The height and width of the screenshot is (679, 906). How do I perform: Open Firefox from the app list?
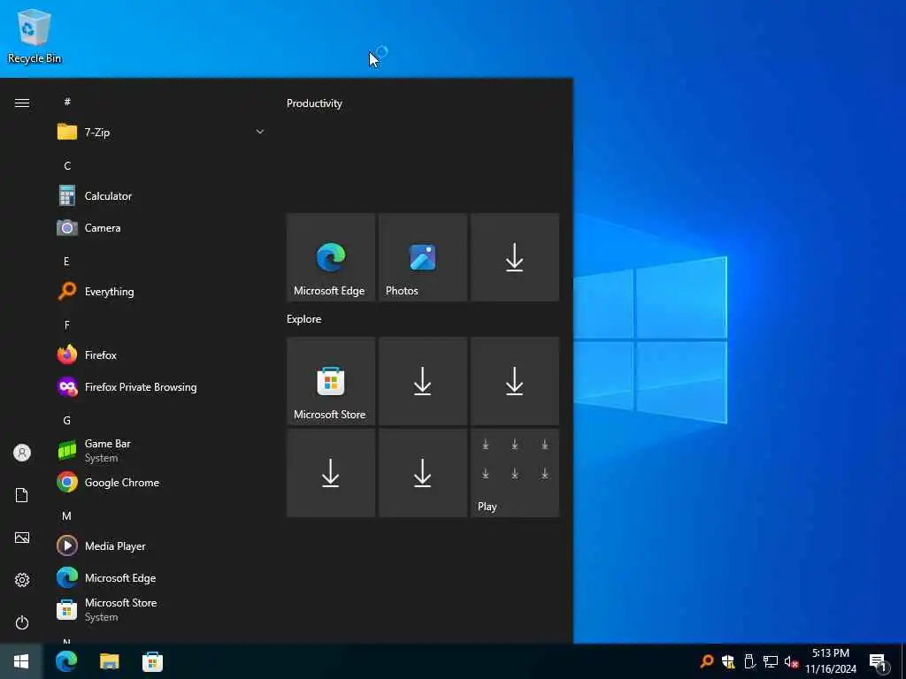point(160,355)
